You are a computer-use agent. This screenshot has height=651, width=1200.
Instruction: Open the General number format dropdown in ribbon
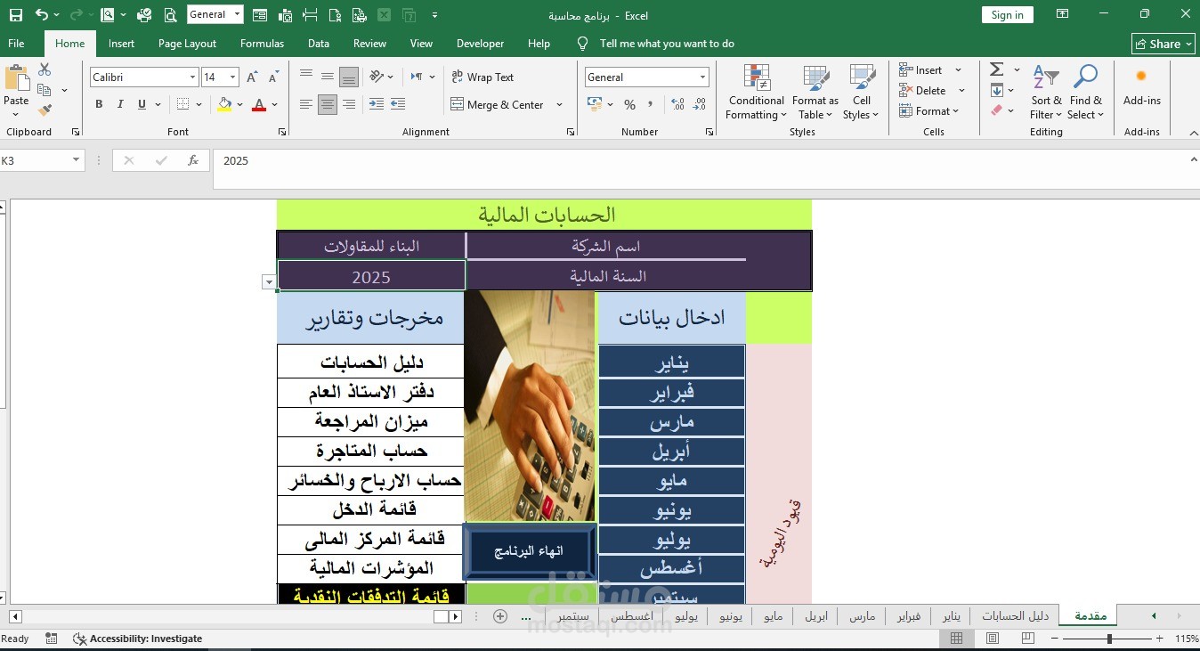coord(702,77)
